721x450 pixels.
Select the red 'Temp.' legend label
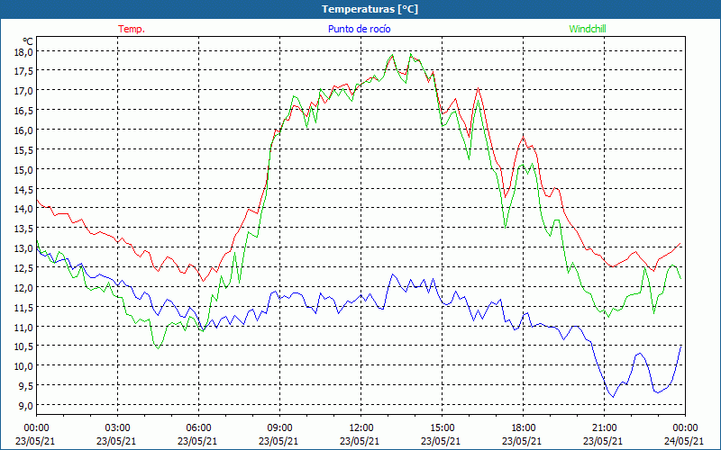132,29
